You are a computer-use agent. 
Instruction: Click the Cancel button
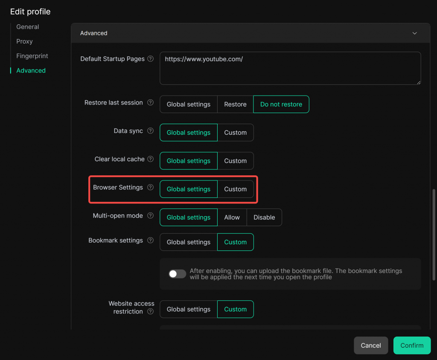click(370, 345)
